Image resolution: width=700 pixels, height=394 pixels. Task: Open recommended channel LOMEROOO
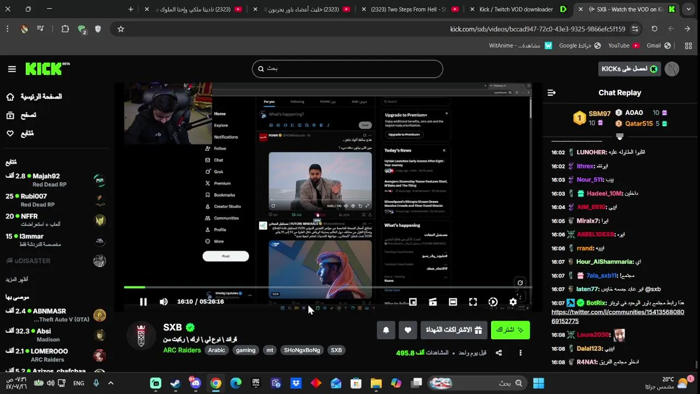[x=55, y=355]
